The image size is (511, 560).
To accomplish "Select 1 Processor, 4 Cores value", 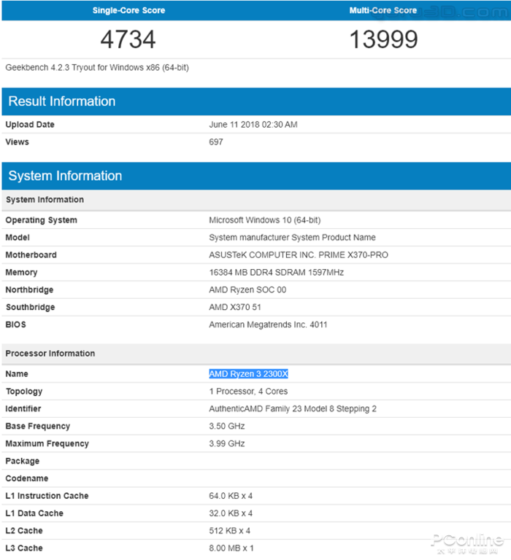I will [x=248, y=392].
